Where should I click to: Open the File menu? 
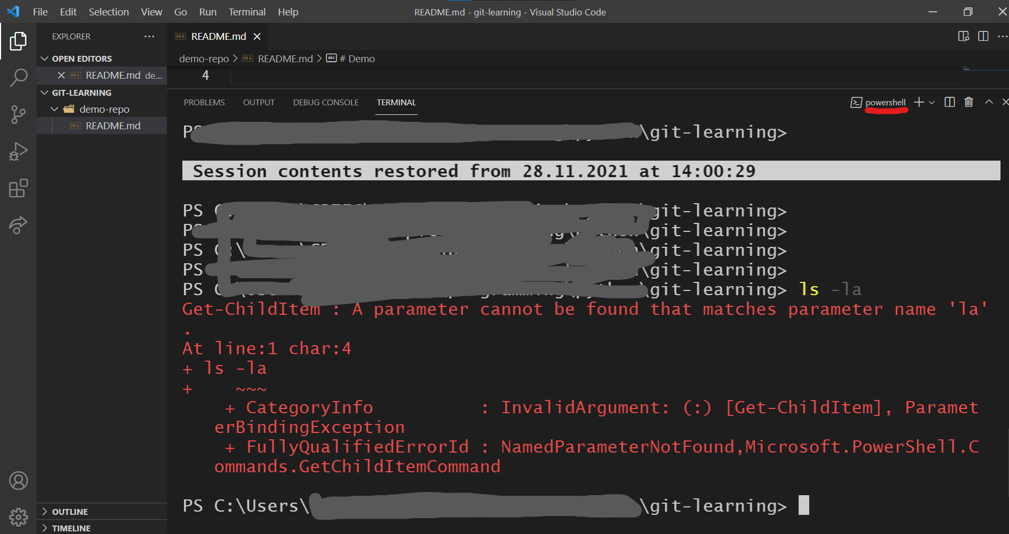[x=40, y=12]
